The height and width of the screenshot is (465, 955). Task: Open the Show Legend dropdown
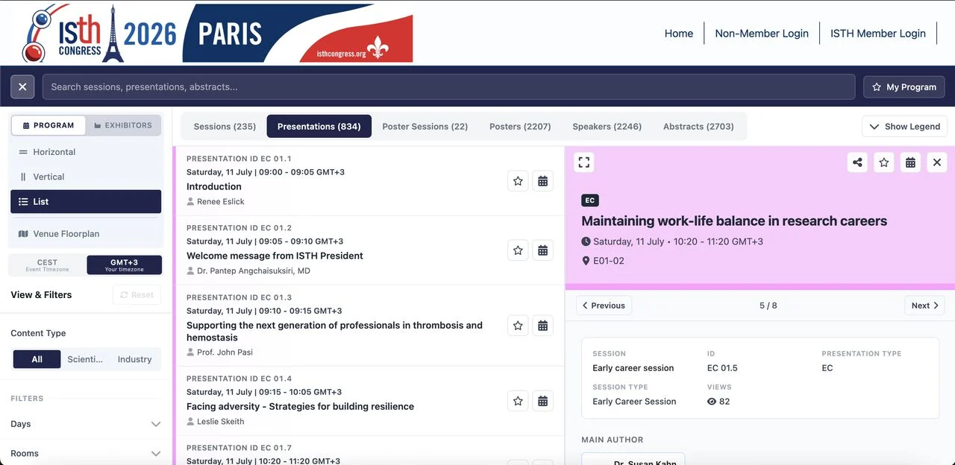click(x=904, y=127)
